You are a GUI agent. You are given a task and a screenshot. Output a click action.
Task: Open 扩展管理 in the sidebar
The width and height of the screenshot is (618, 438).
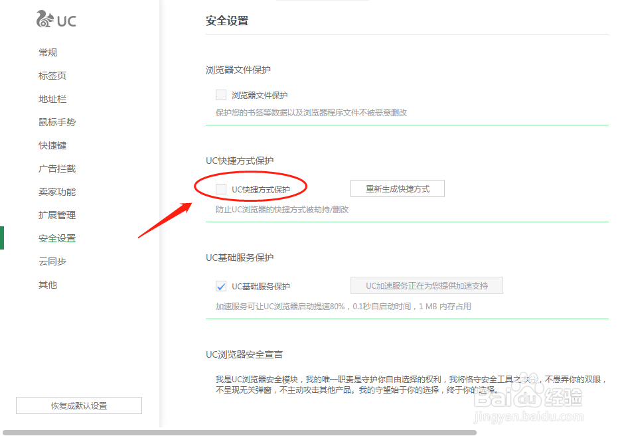(x=57, y=215)
